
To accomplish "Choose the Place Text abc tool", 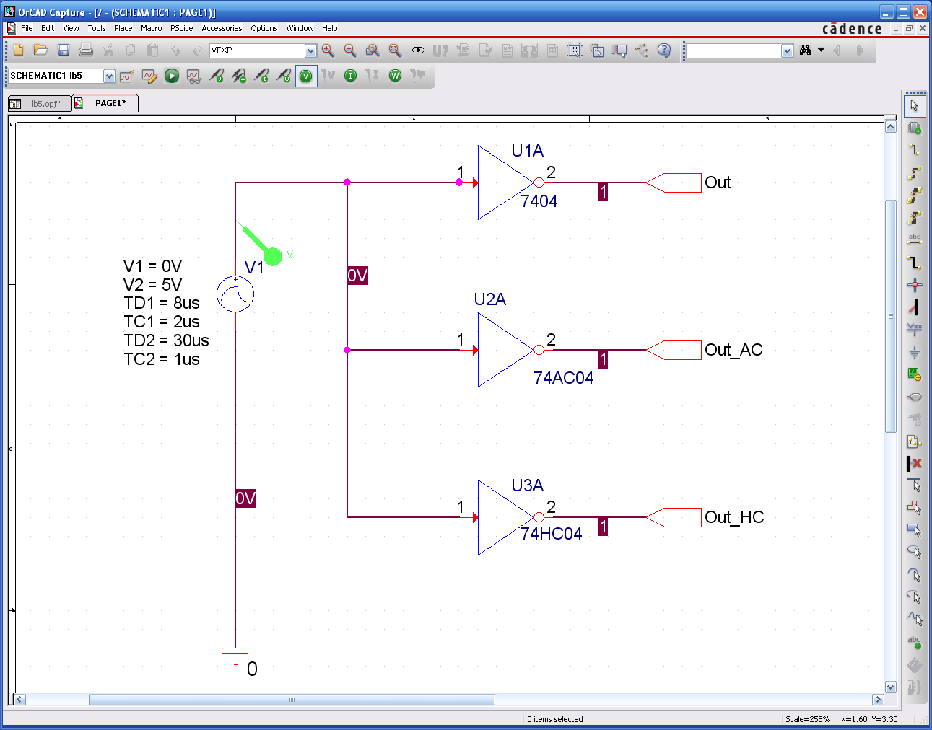I will pos(915,642).
